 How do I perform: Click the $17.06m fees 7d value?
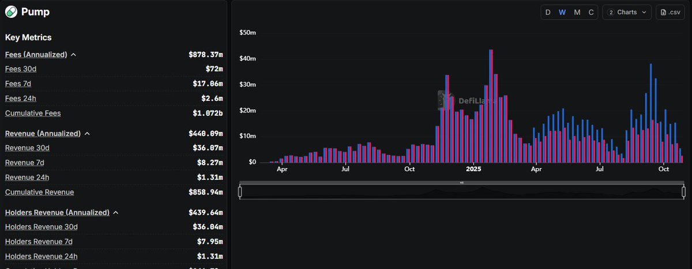(208, 84)
